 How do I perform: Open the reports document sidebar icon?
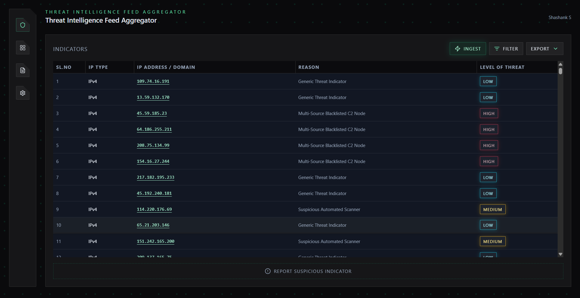tap(23, 70)
